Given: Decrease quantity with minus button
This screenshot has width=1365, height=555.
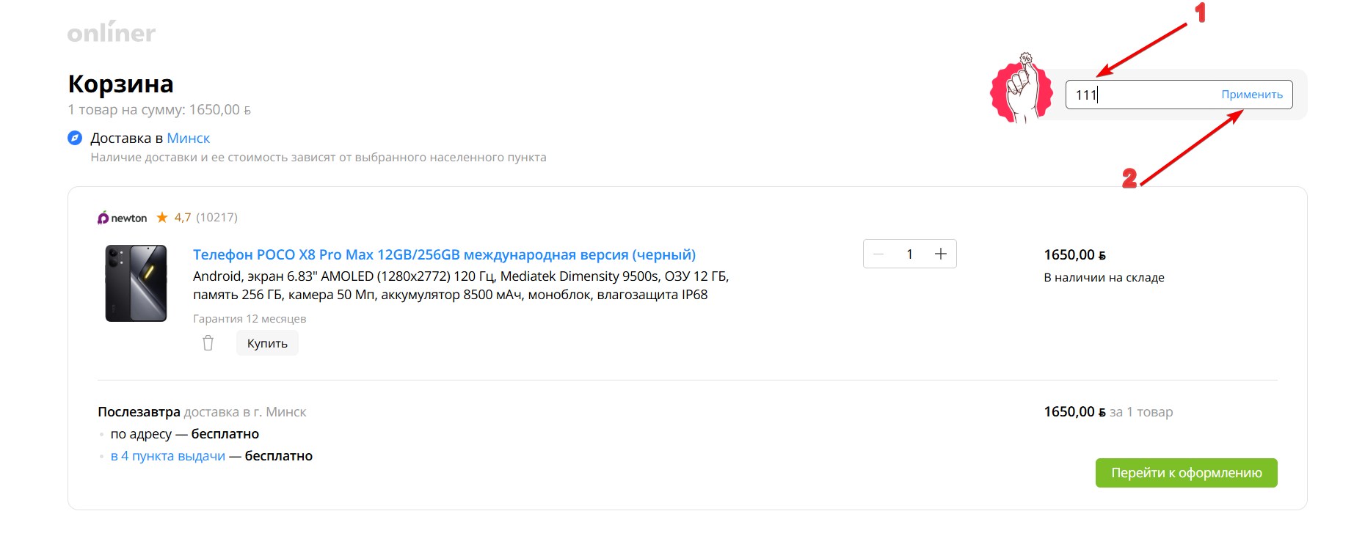Looking at the screenshot, I should 878,254.
